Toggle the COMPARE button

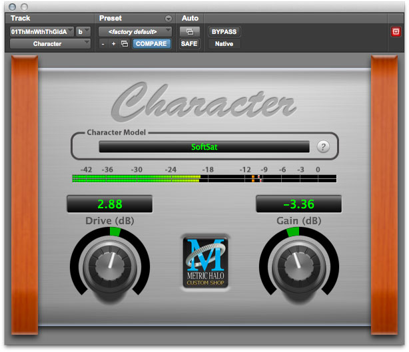pos(151,43)
